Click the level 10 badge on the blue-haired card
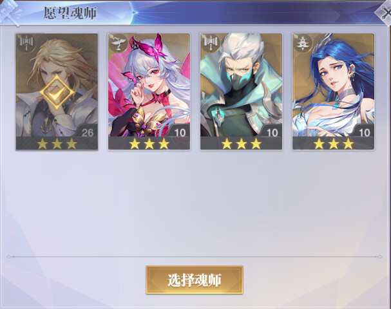 pyautogui.click(x=363, y=131)
